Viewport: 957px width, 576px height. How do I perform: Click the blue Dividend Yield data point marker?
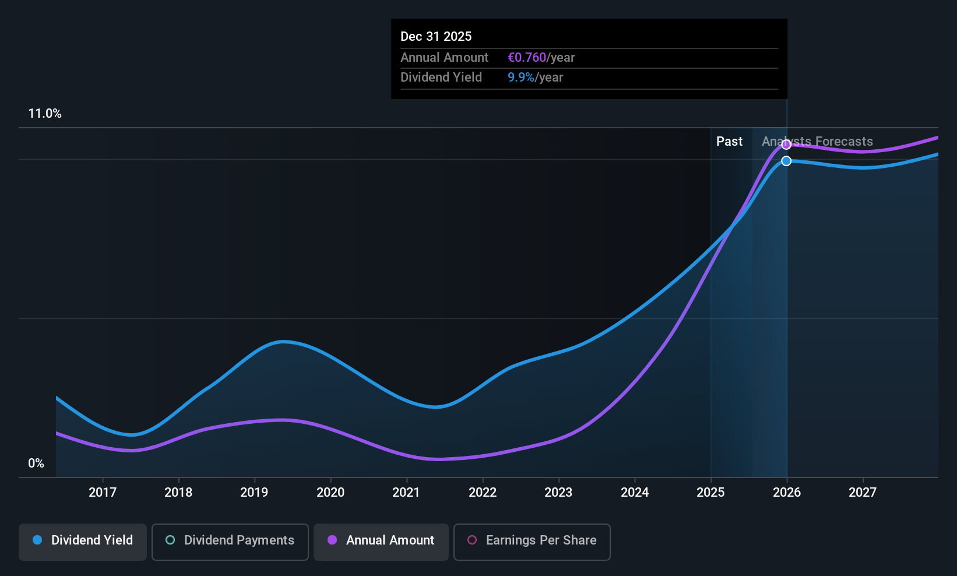(786, 161)
